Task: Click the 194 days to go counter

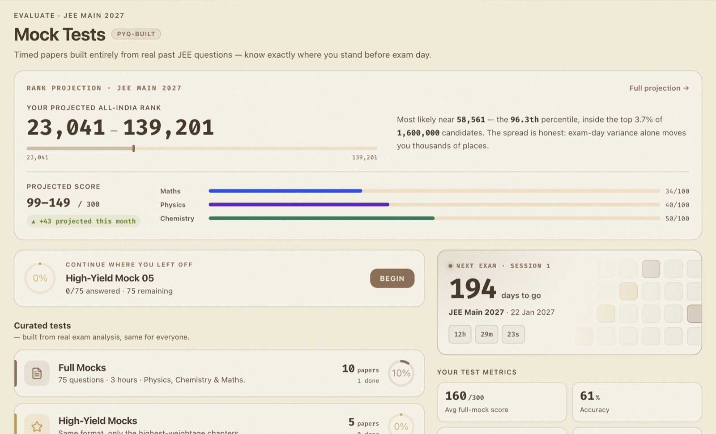Action: 495,289
